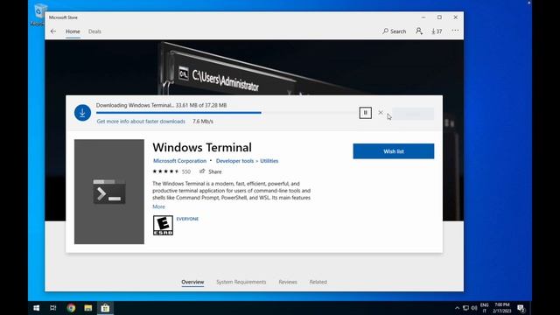Viewport: 560px width, 315px height.
Task: Open the See more ellipsis menu
Action: [455, 31]
